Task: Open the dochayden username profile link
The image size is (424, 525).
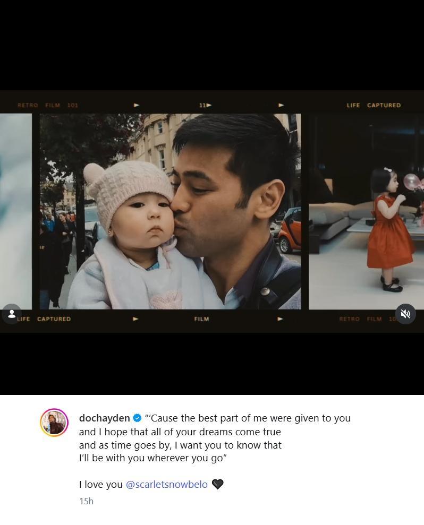Action: tap(104, 418)
